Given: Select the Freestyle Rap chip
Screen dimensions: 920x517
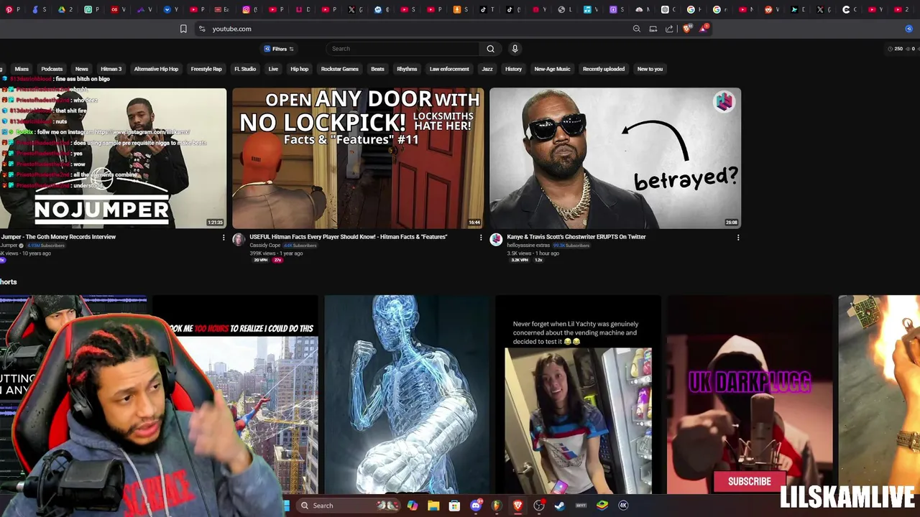Looking at the screenshot, I should click(x=206, y=69).
